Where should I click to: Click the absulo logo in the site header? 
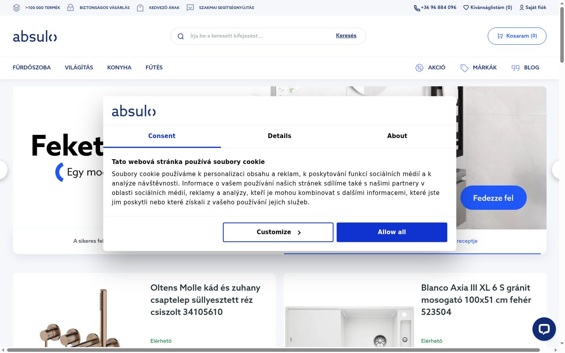click(x=35, y=36)
